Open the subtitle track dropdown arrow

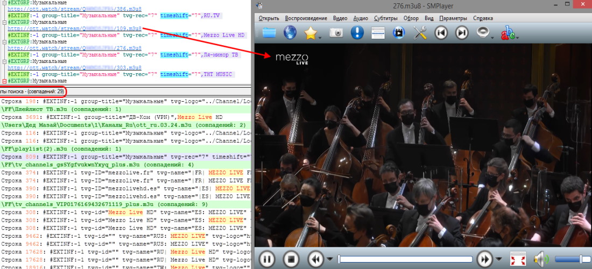[x=517, y=37]
